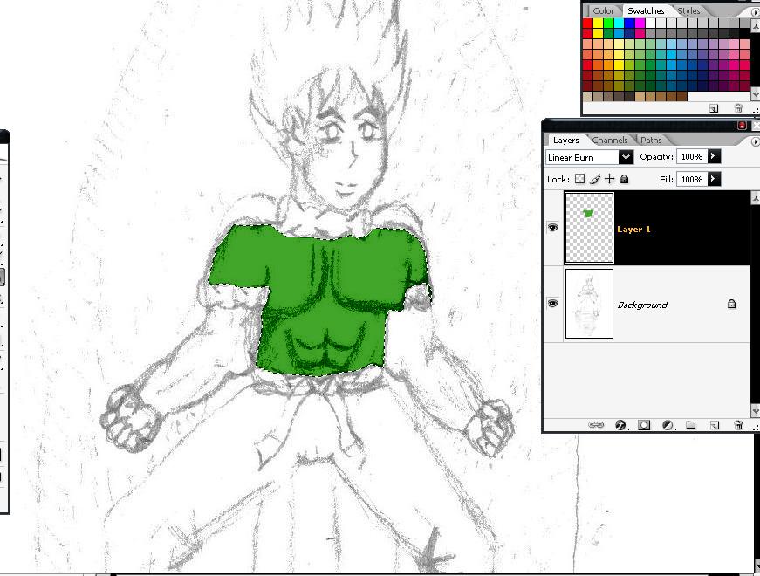Delete layer using Layers trash icon

pos(737,425)
